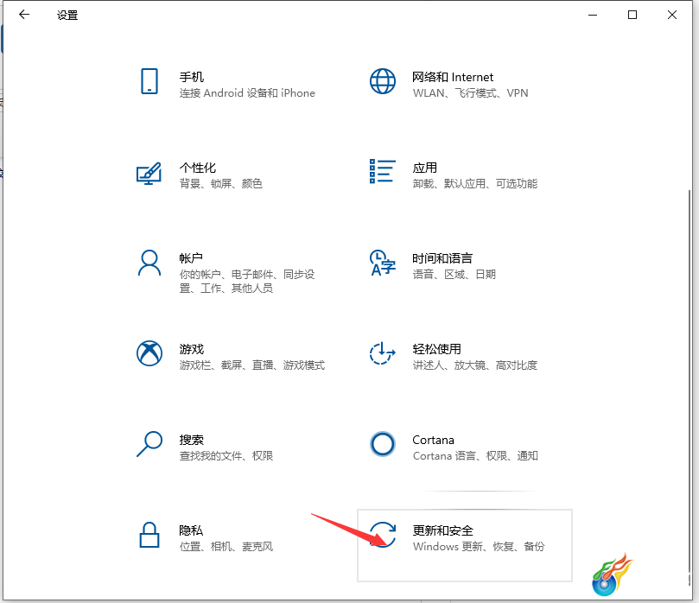Click description 游戏栏、截屏、直播、游戏模式
This screenshot has width=699, height=603.
(252, 365)
